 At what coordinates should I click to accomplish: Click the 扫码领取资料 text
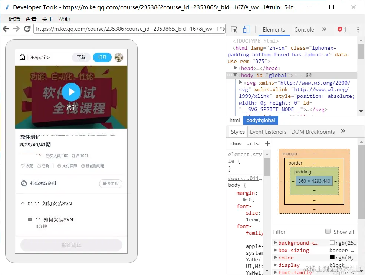pyautogui.click(x=43, y=183)
